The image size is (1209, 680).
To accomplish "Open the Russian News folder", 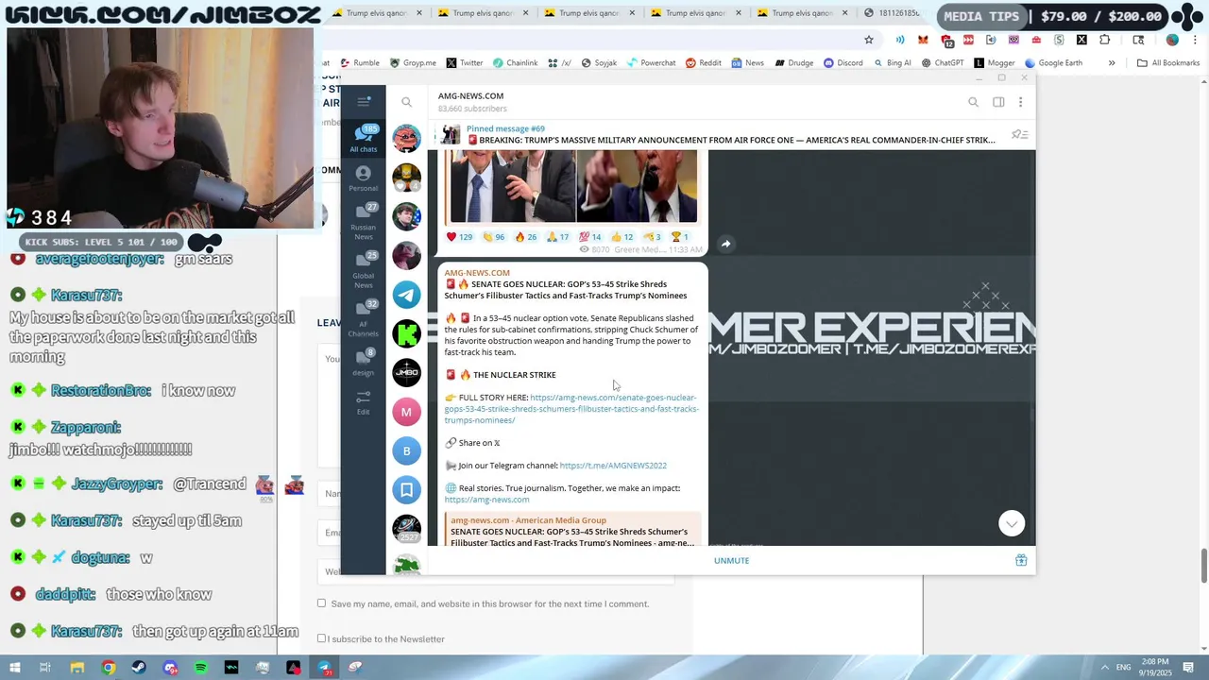I will click(364, 221).
